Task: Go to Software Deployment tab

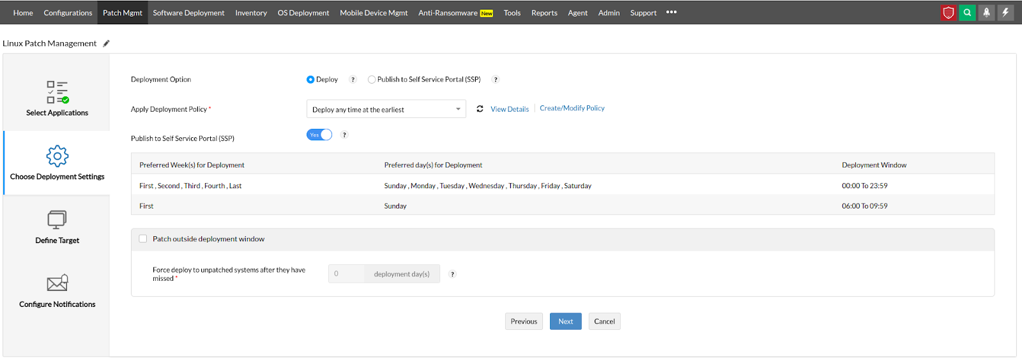Action: point(188,13)
